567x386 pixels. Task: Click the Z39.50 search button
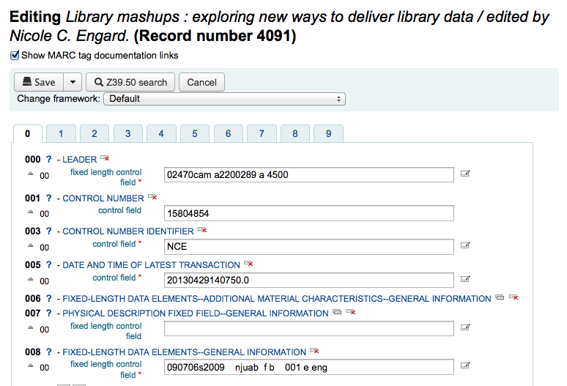(130, 82)
